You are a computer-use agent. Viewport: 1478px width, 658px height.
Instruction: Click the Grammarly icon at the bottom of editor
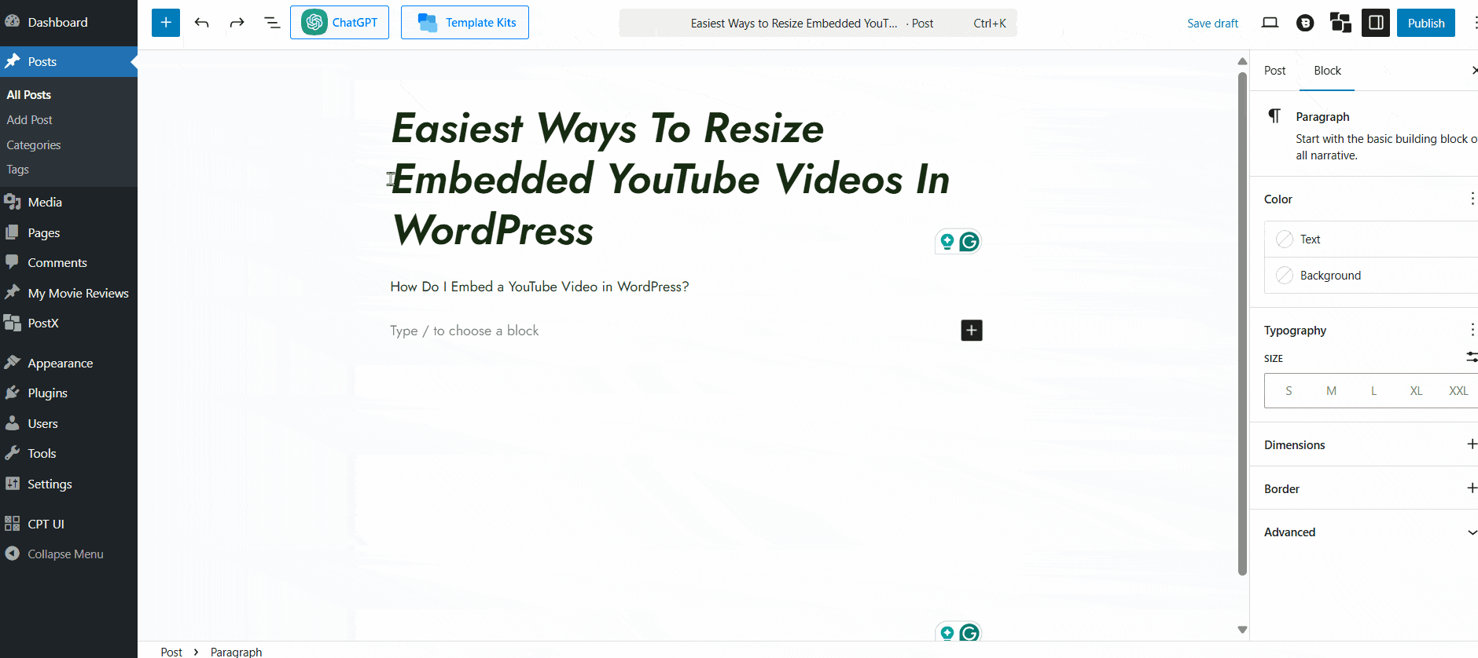969,633
